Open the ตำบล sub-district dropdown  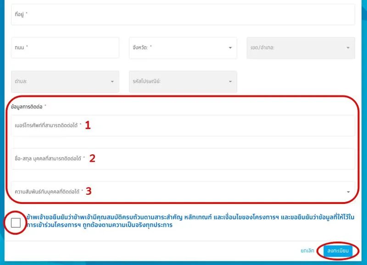point(65,82)
